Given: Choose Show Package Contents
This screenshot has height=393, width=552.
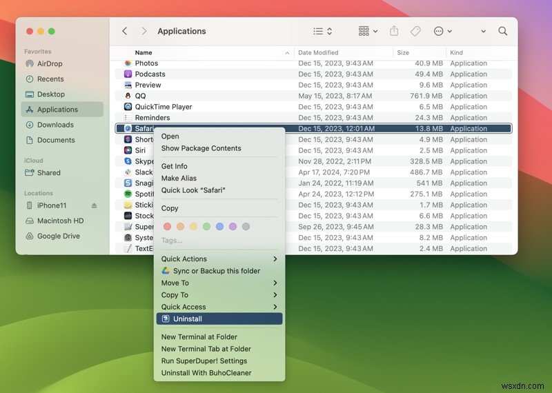Looking at the screenshot, I should [x=219, y=148].
